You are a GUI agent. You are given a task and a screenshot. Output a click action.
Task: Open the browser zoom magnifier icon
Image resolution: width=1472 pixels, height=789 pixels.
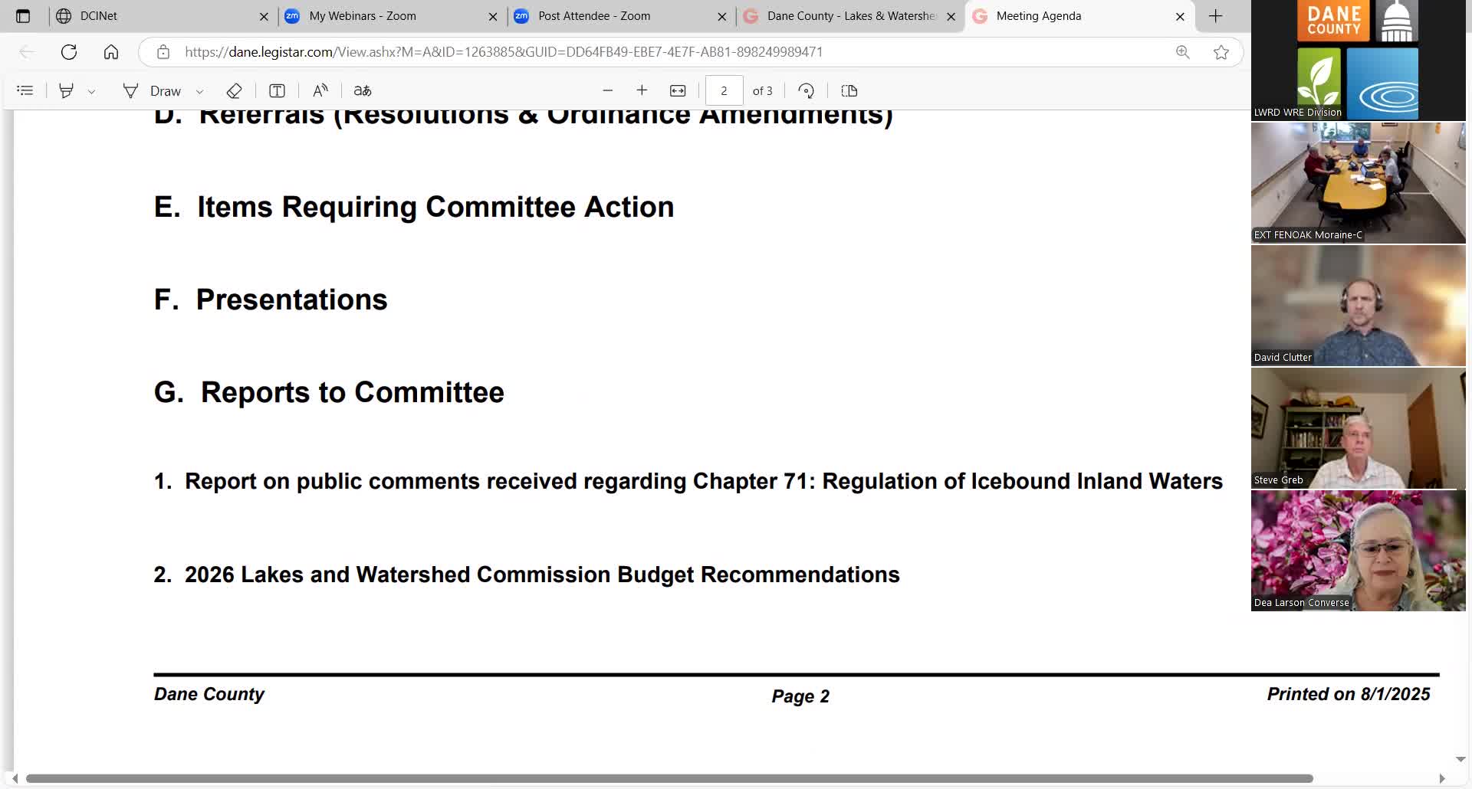1183,52
